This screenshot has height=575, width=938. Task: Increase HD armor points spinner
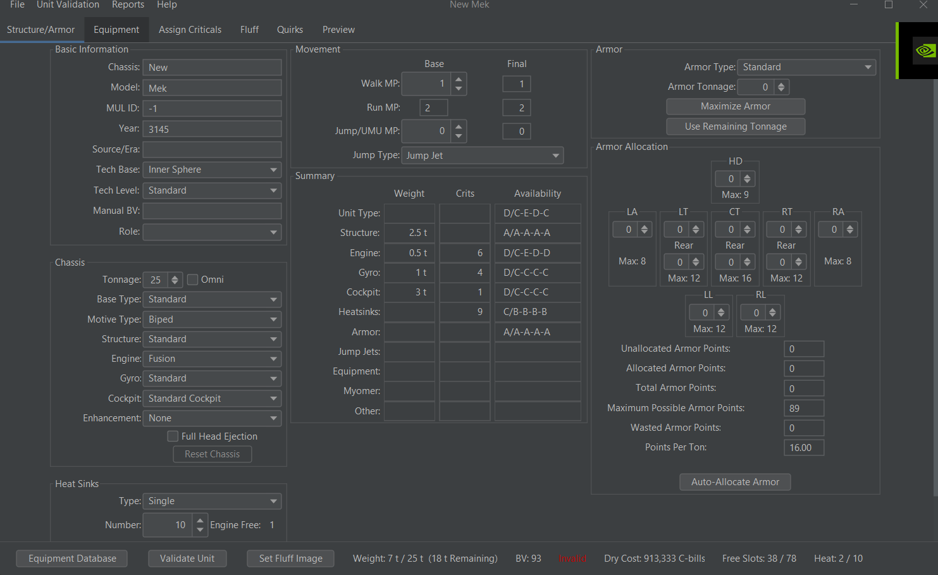point(748,176)
